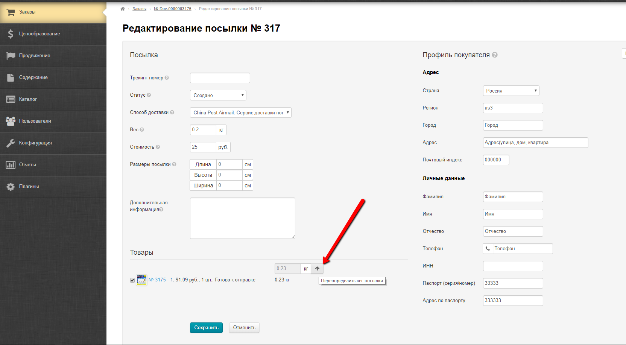Viewport: 626px width, 345px height.
Task: Focus the Паспорт (серия/номер) input
Action: [513, 283]
